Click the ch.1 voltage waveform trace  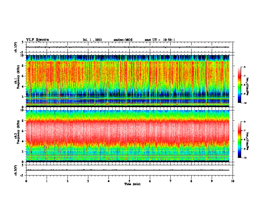pyautogui.click(x=128, y=47)
